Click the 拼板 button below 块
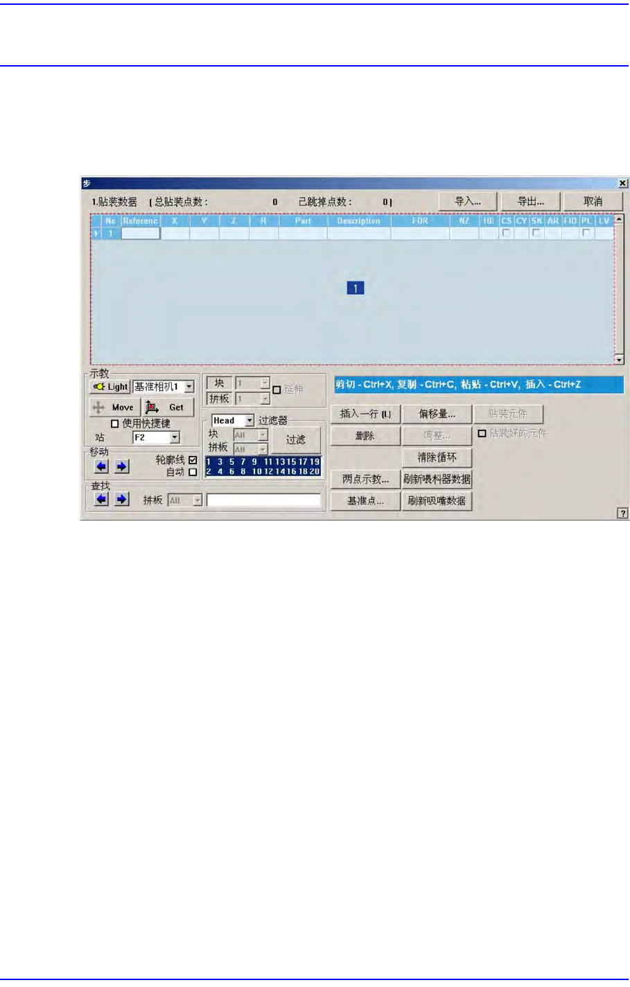Image resolution: width=630 pixels, height=987 pixels. pos(219,399)
